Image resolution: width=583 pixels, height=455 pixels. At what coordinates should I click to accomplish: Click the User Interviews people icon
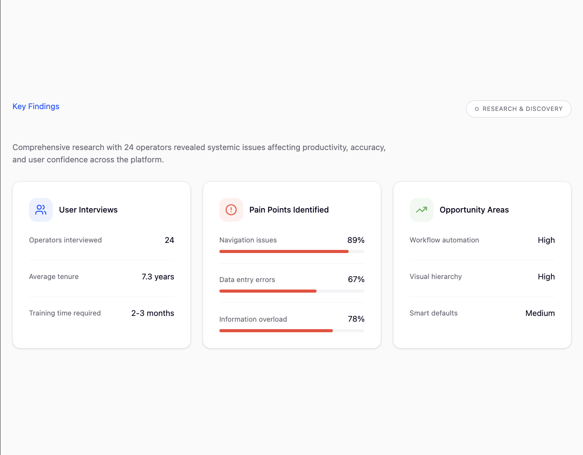tap(41, 210)
